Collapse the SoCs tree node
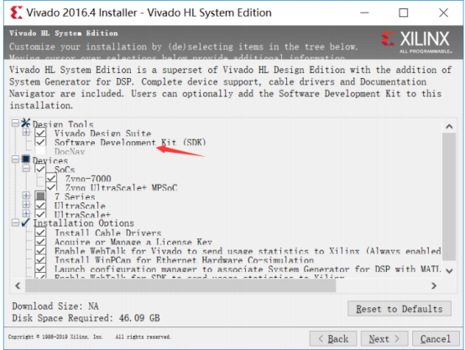Viewport: 465px width, 350px height. [26, 169]
